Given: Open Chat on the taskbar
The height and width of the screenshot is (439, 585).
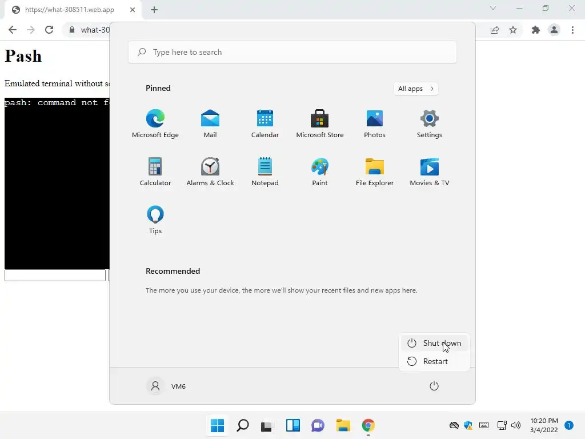Looking at the screenshot, I should [x=318, y=425].
